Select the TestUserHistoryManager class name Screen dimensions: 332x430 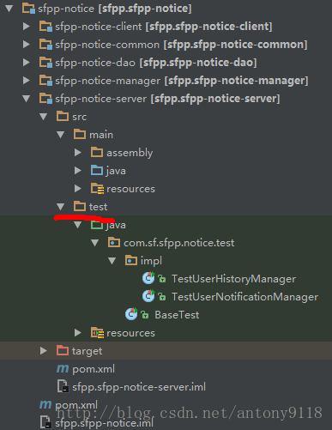click(x=233, y=279)
